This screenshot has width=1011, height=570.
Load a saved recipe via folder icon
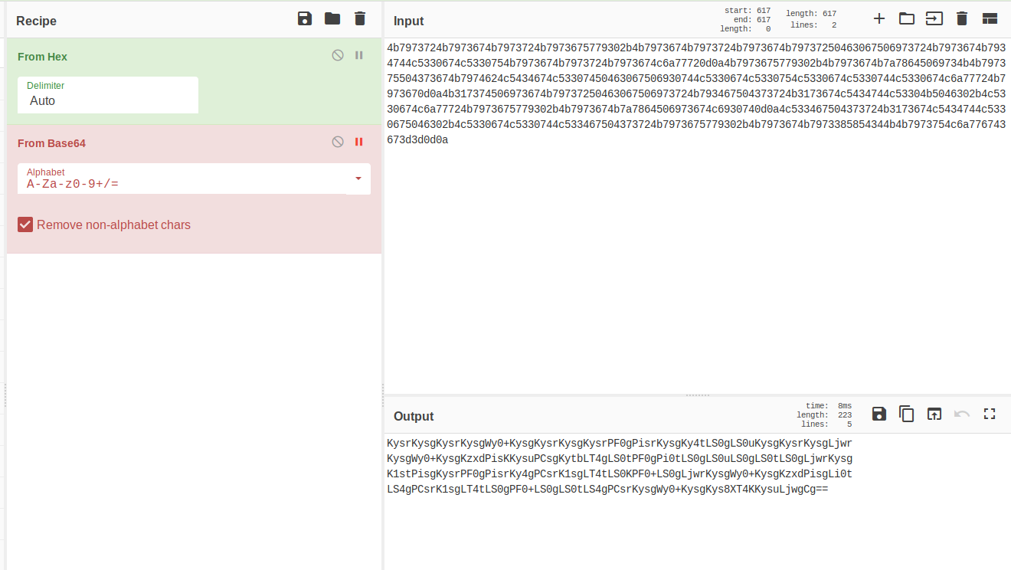(332, 19)
